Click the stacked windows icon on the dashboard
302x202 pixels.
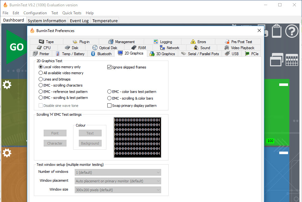click(x=277, y=60)
